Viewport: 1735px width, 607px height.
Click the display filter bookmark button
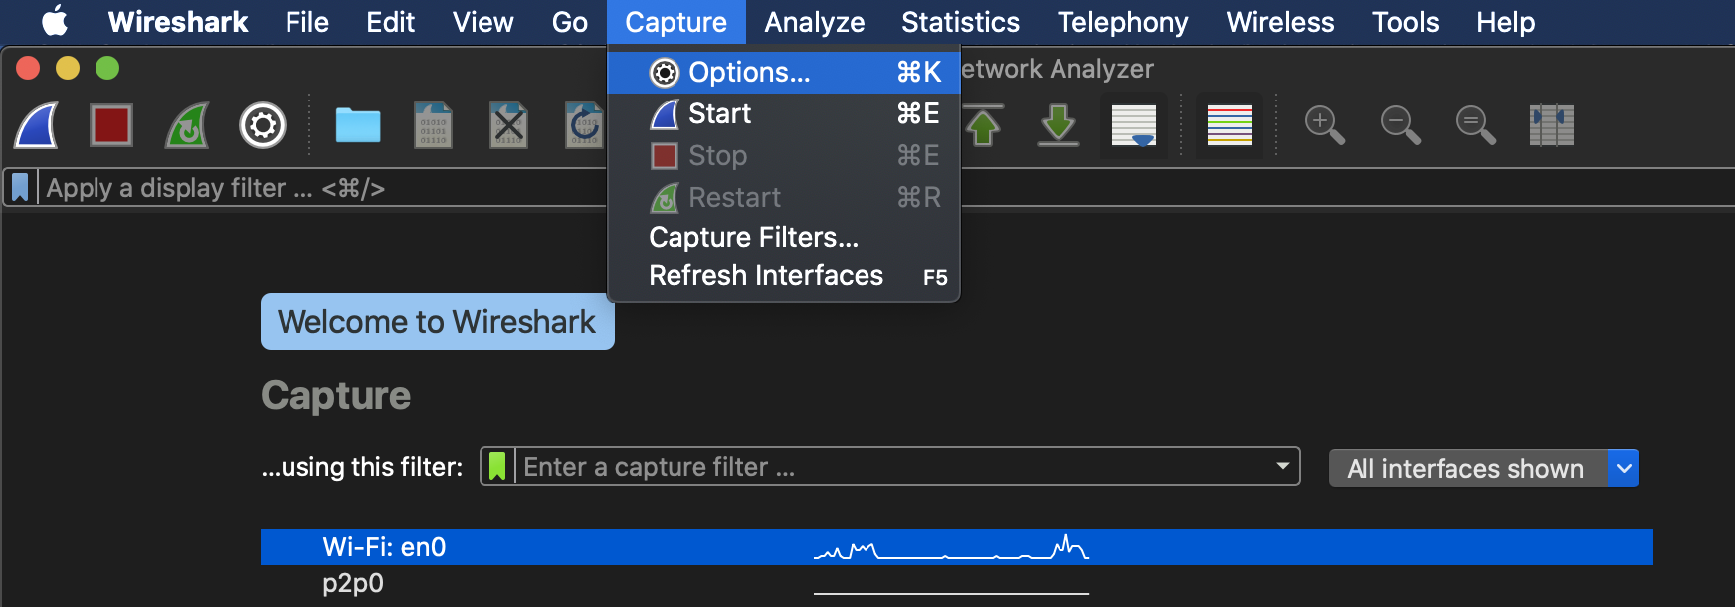point(20,187)
